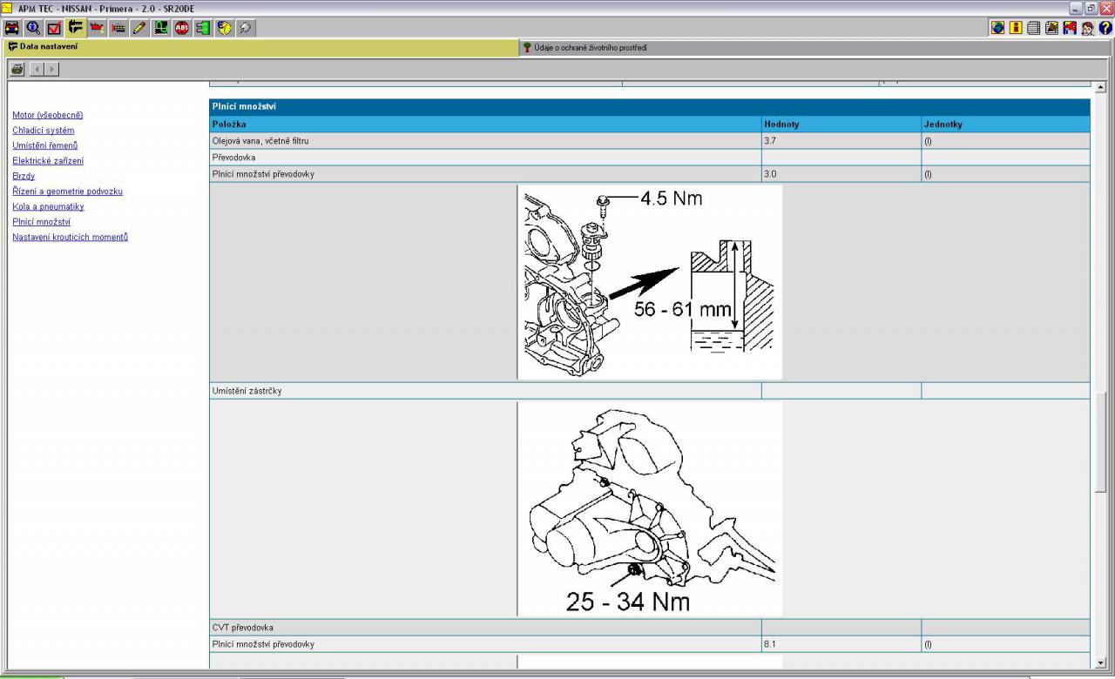
Task: Select the 8.1 value cell
Action: (x=841, y=644)
